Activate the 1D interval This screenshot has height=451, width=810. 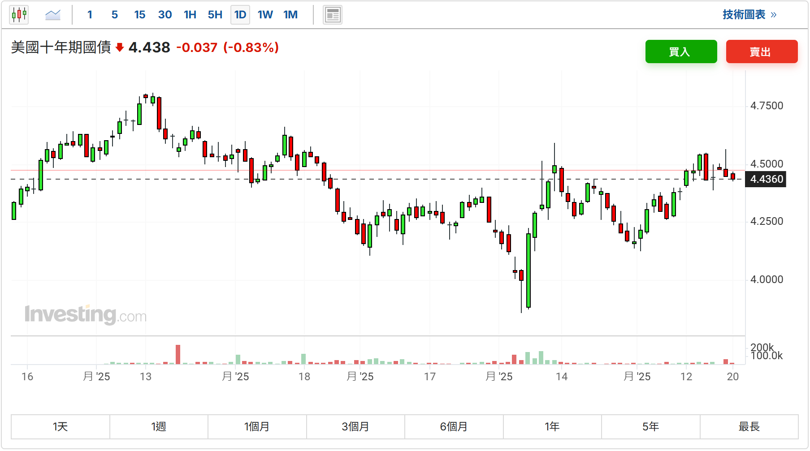240,15
